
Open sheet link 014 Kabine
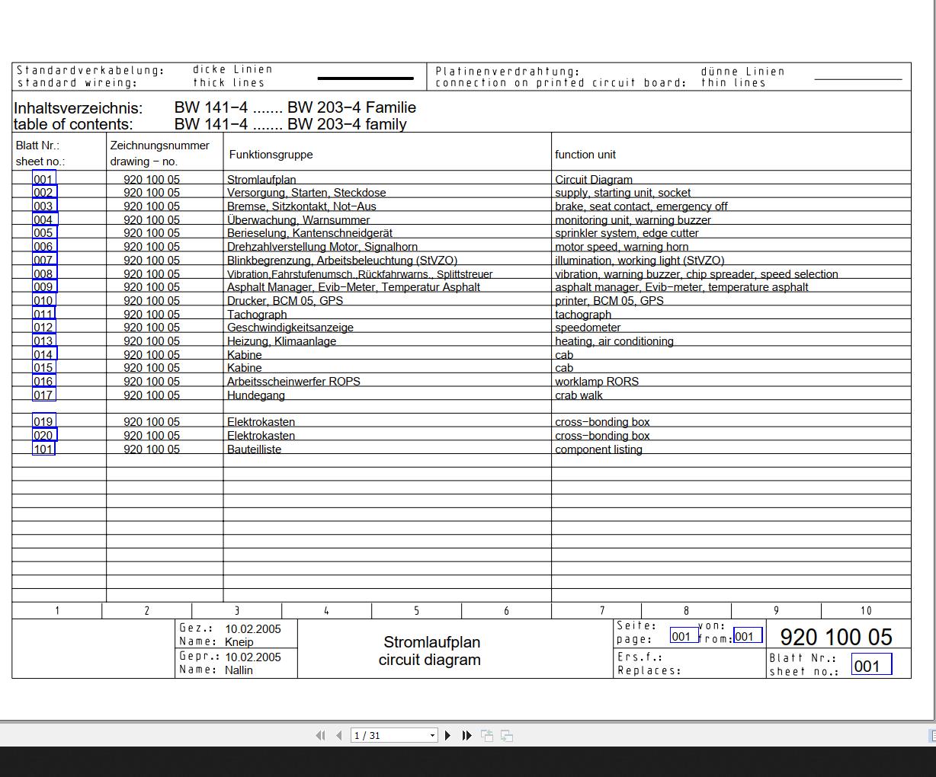tap(44, 355)
